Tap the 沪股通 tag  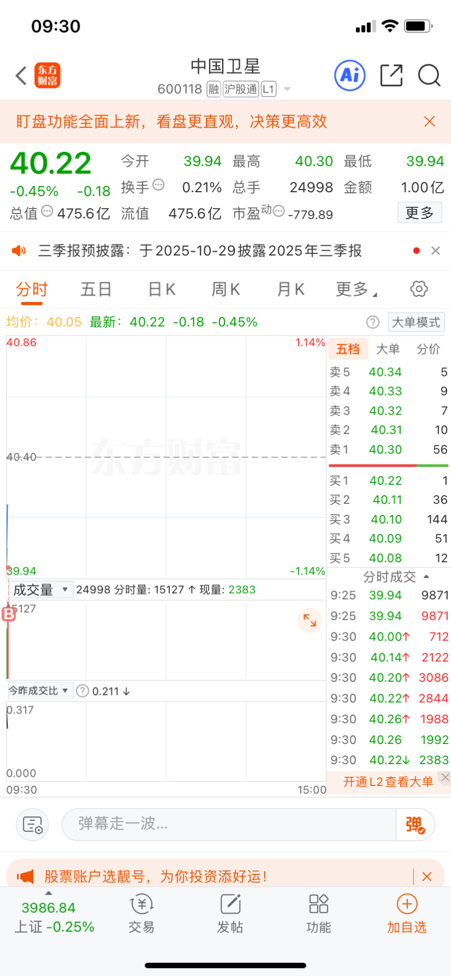pos(240,89)
